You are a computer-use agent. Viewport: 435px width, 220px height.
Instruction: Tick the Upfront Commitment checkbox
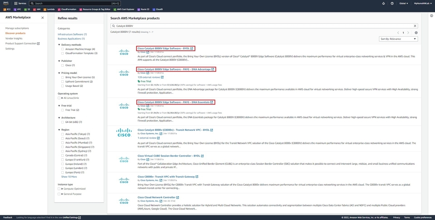coord(63,82)
